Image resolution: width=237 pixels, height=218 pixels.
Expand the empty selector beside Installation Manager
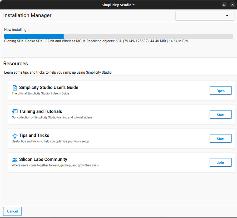tap(205, 16)
